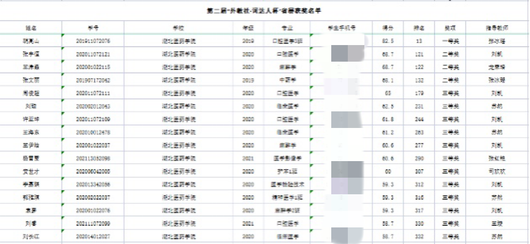
Task: Select the rank cell showing 307
Action: pyautogui.click(x=419, y=171)
